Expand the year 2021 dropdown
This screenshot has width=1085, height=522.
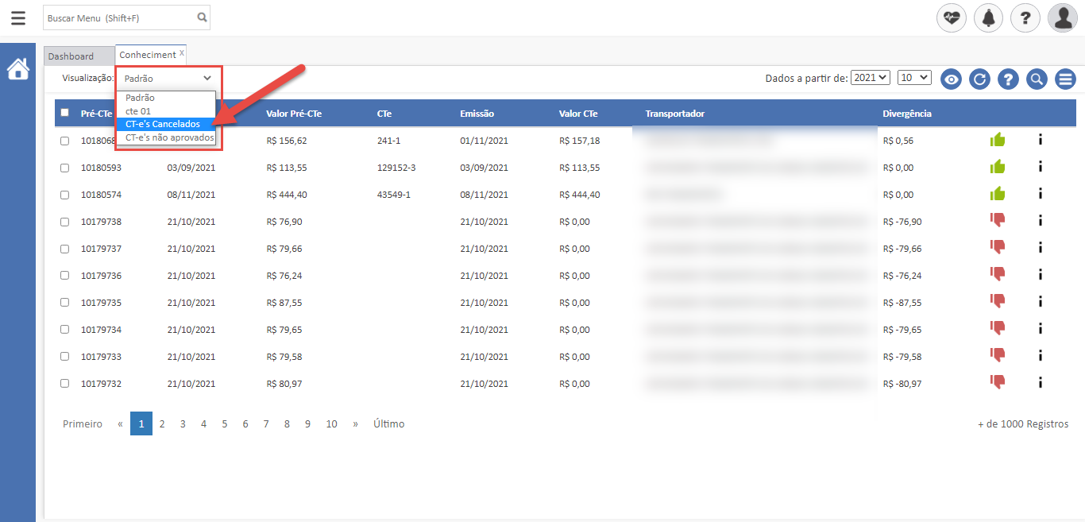click(x=871, y=78)
